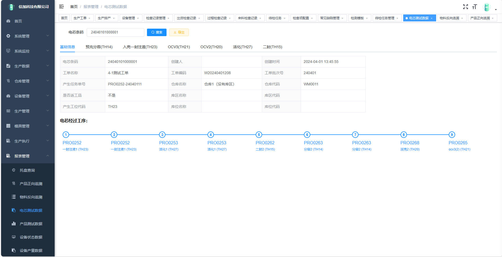502x257 pixels.
Task: Toggle fullscreen mode icon
Action: [466, 7]
